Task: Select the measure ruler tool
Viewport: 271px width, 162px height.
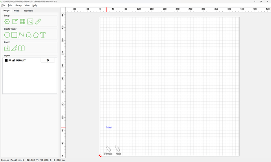Action: pyautogui.click(x=38, y=22)
